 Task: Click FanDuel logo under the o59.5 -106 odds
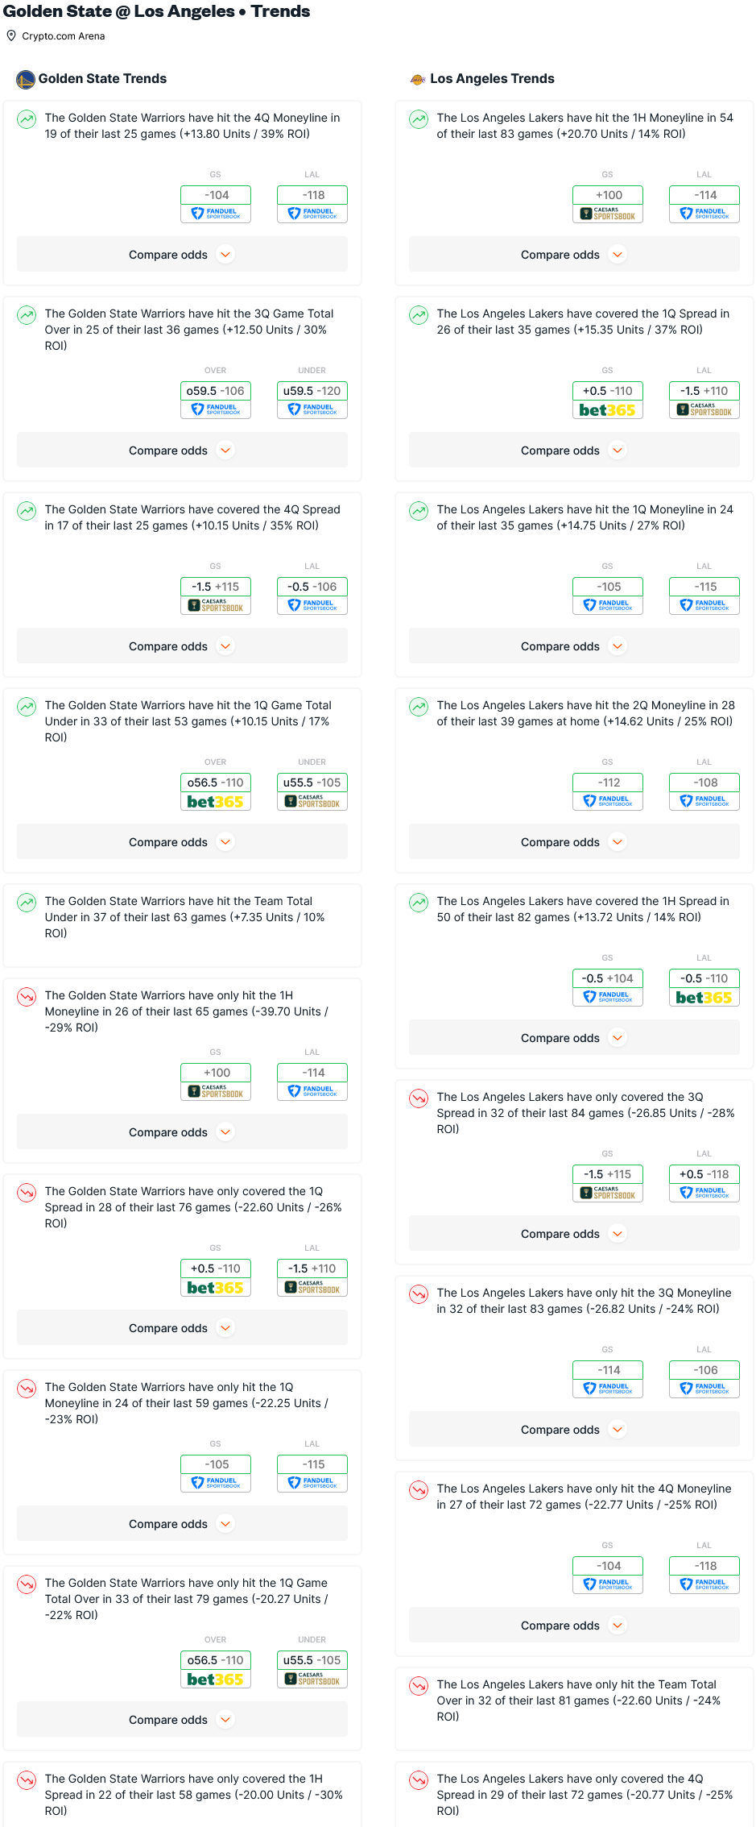(x=216, y=410)
